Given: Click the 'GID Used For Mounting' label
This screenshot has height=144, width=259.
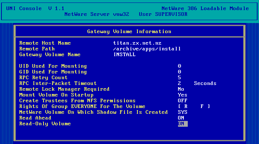Looking at the screenshot, I should coord(53,72).
